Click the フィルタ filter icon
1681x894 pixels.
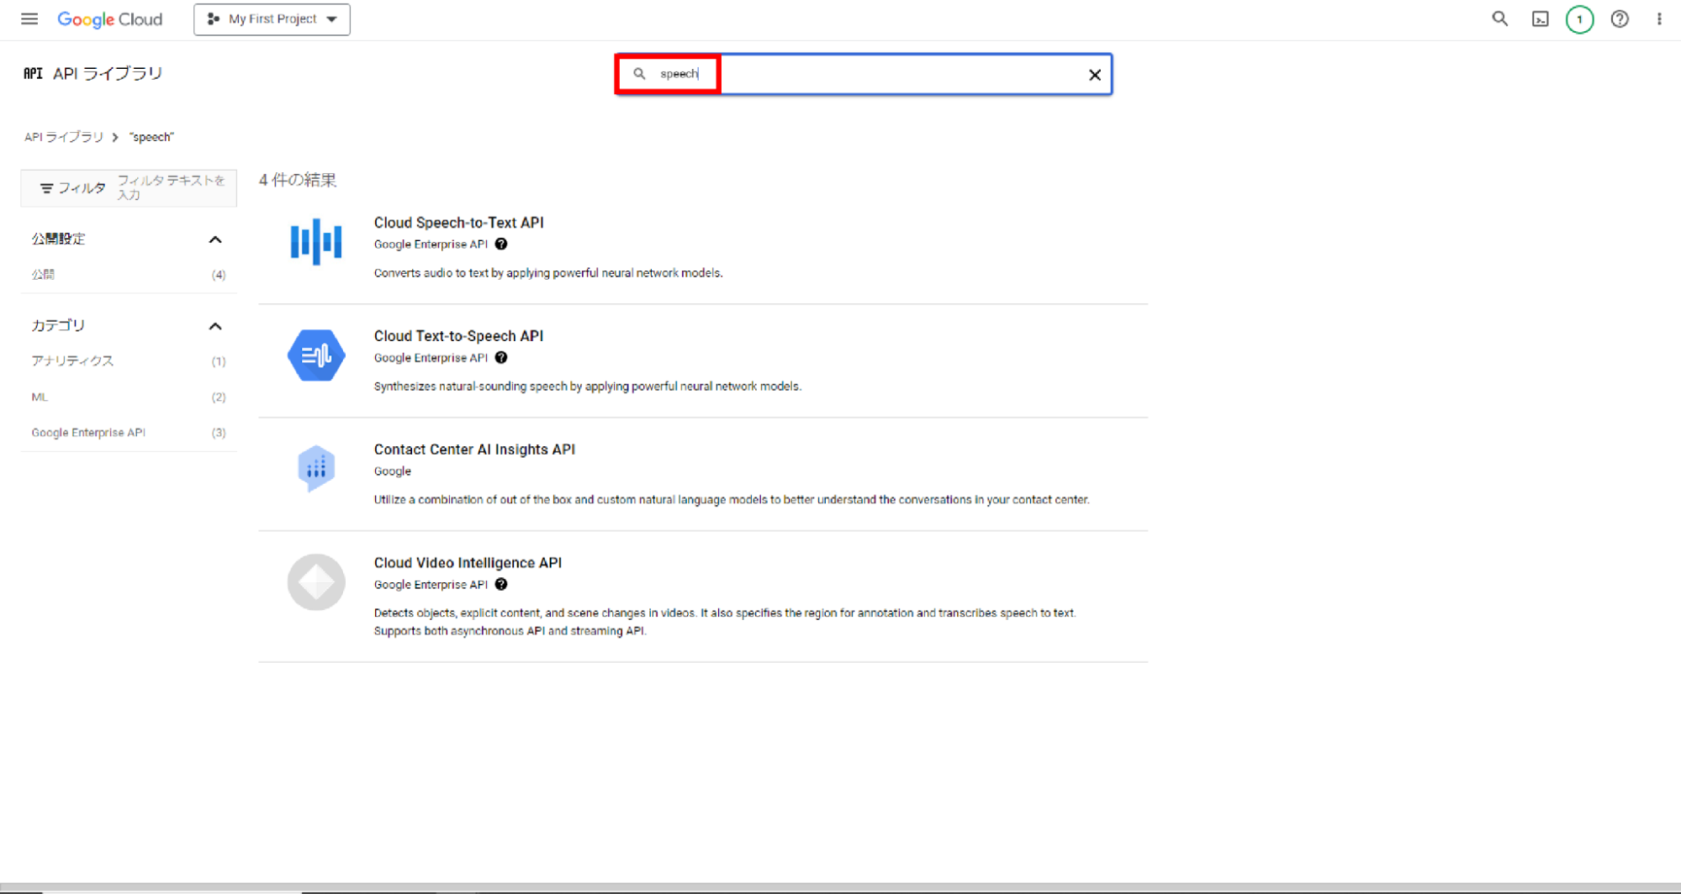point(46,188)
